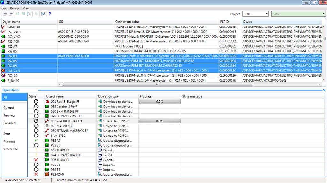Click the status icon of the PS2 A7 device row
Viewport: 327px width, 183px height.
3,46
